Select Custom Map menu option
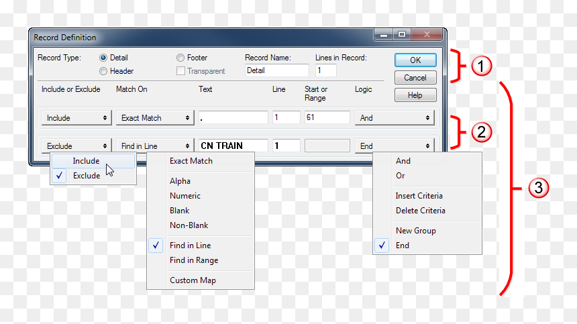Screen dimensions: 577x324 point(201,280)
